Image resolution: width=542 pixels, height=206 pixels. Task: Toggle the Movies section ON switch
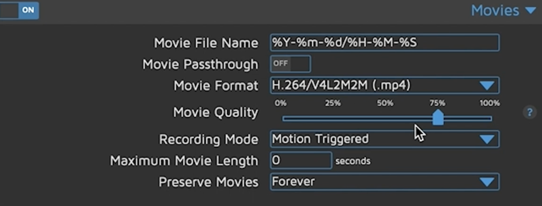19,10
